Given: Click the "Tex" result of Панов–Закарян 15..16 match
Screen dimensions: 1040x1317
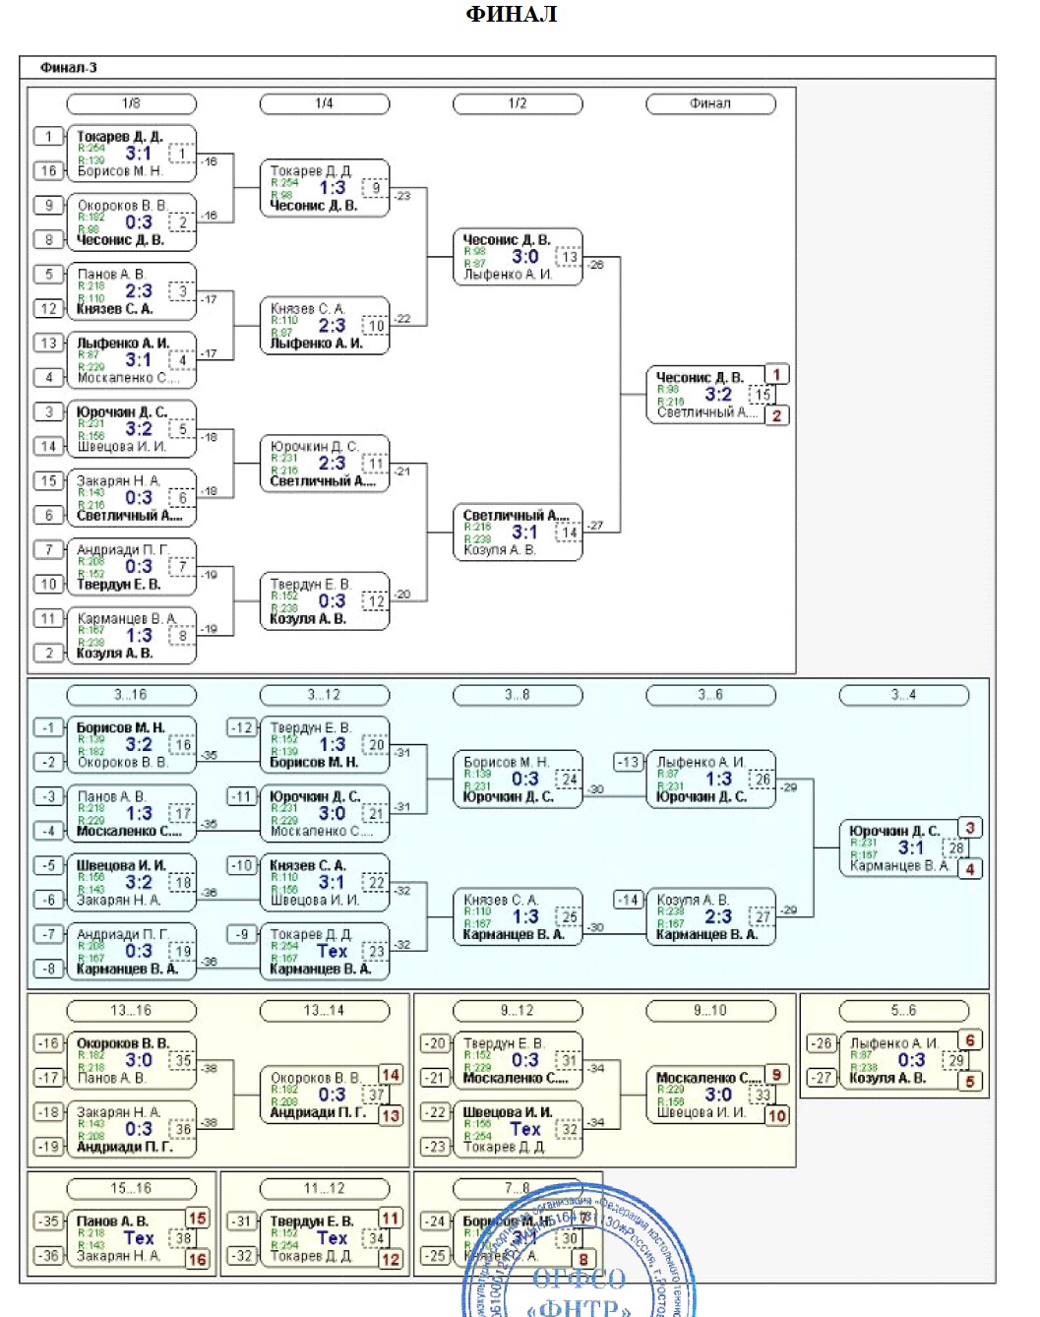Looking at the screenshot, I should click(139, 1238).
